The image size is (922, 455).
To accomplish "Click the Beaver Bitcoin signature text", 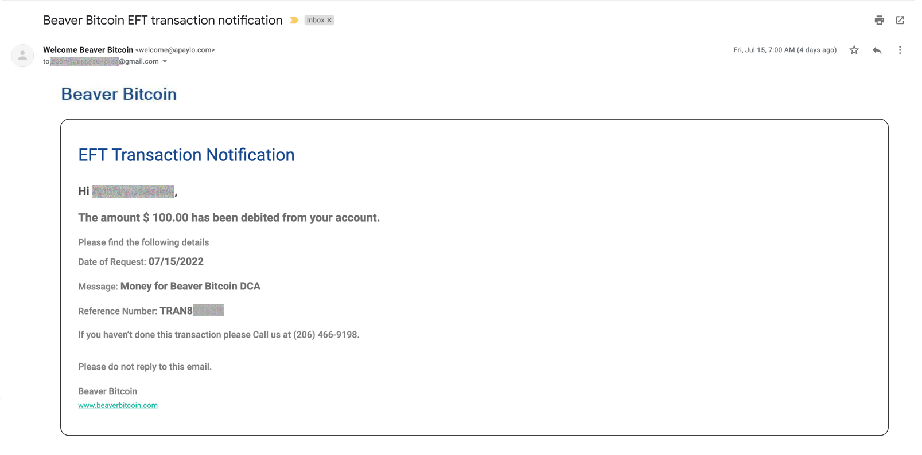I will [107, 391].
